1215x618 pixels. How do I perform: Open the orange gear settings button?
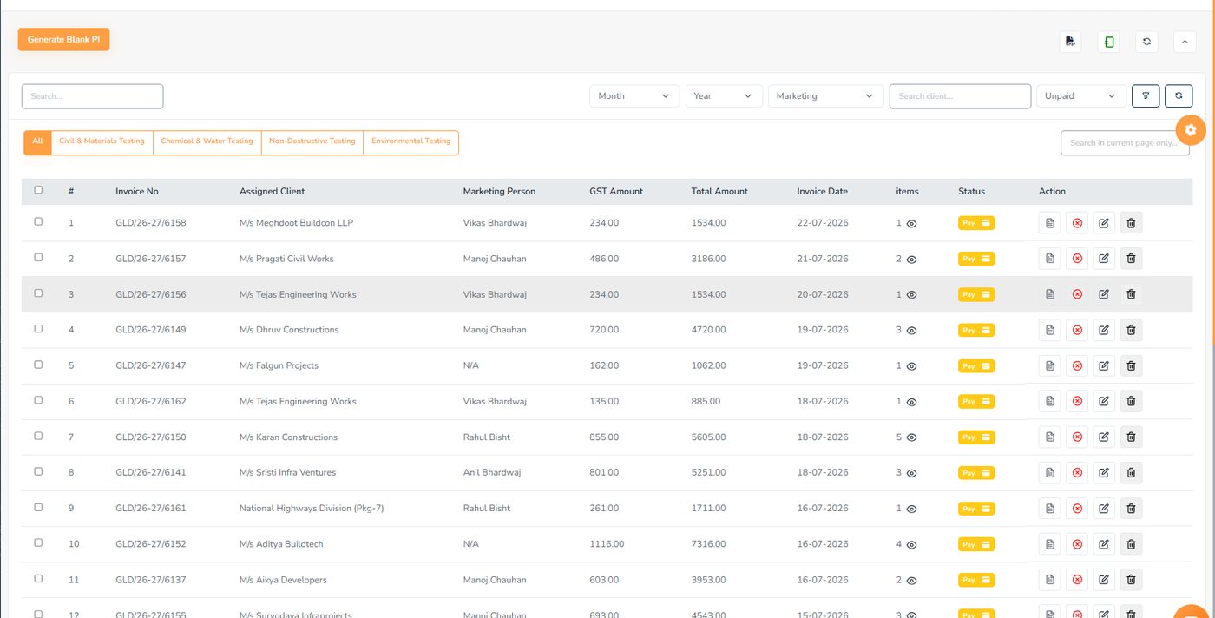pos(1190,130)
